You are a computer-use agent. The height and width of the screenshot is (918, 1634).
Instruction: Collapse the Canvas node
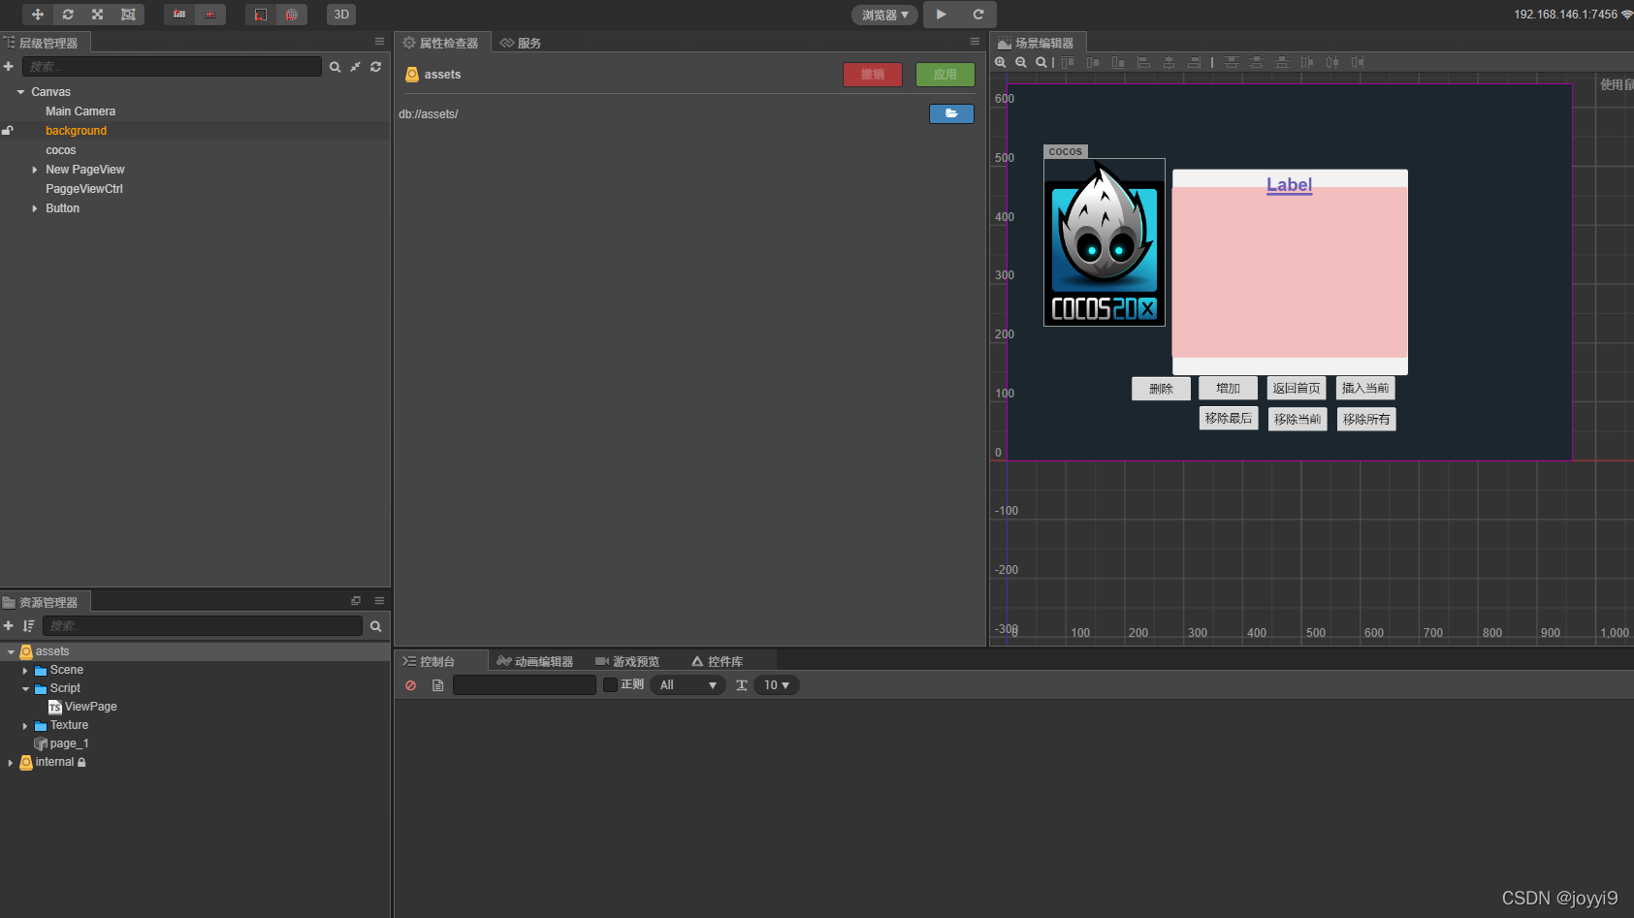point(20,92)
